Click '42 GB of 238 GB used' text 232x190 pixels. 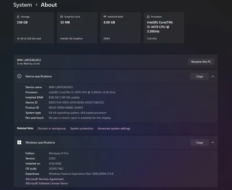[29, 39]
